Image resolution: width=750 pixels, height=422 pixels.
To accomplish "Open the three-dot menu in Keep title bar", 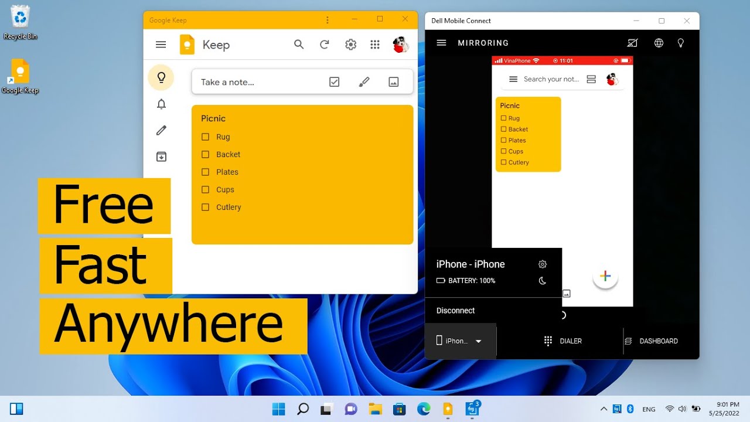I will pyautogui.click(x=328, y=20).
